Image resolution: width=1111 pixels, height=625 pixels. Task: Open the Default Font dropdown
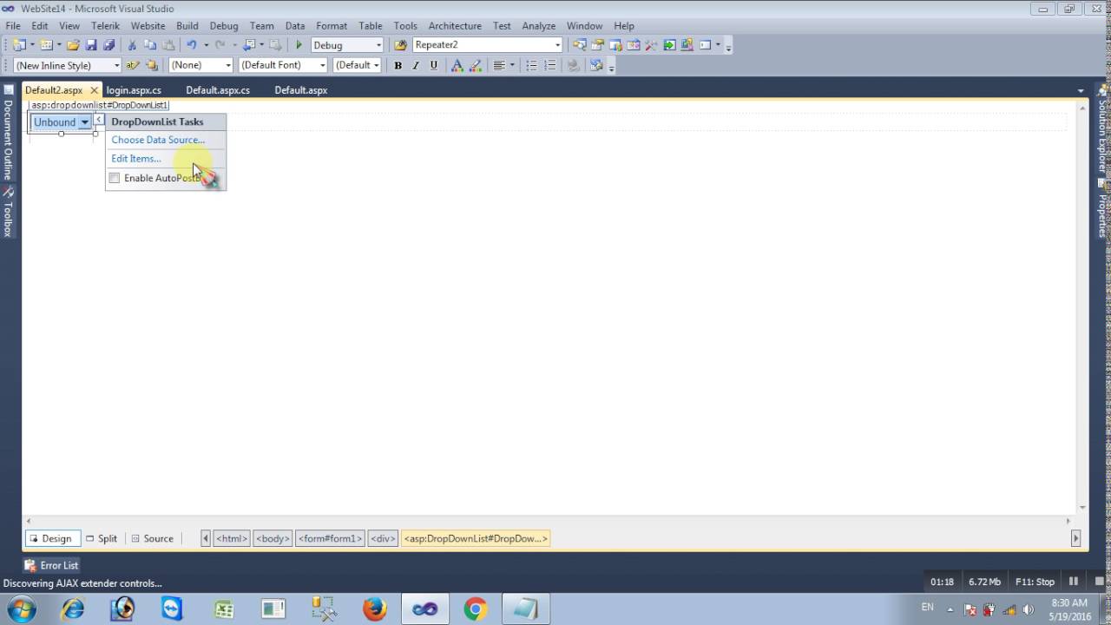coord(322,65)
